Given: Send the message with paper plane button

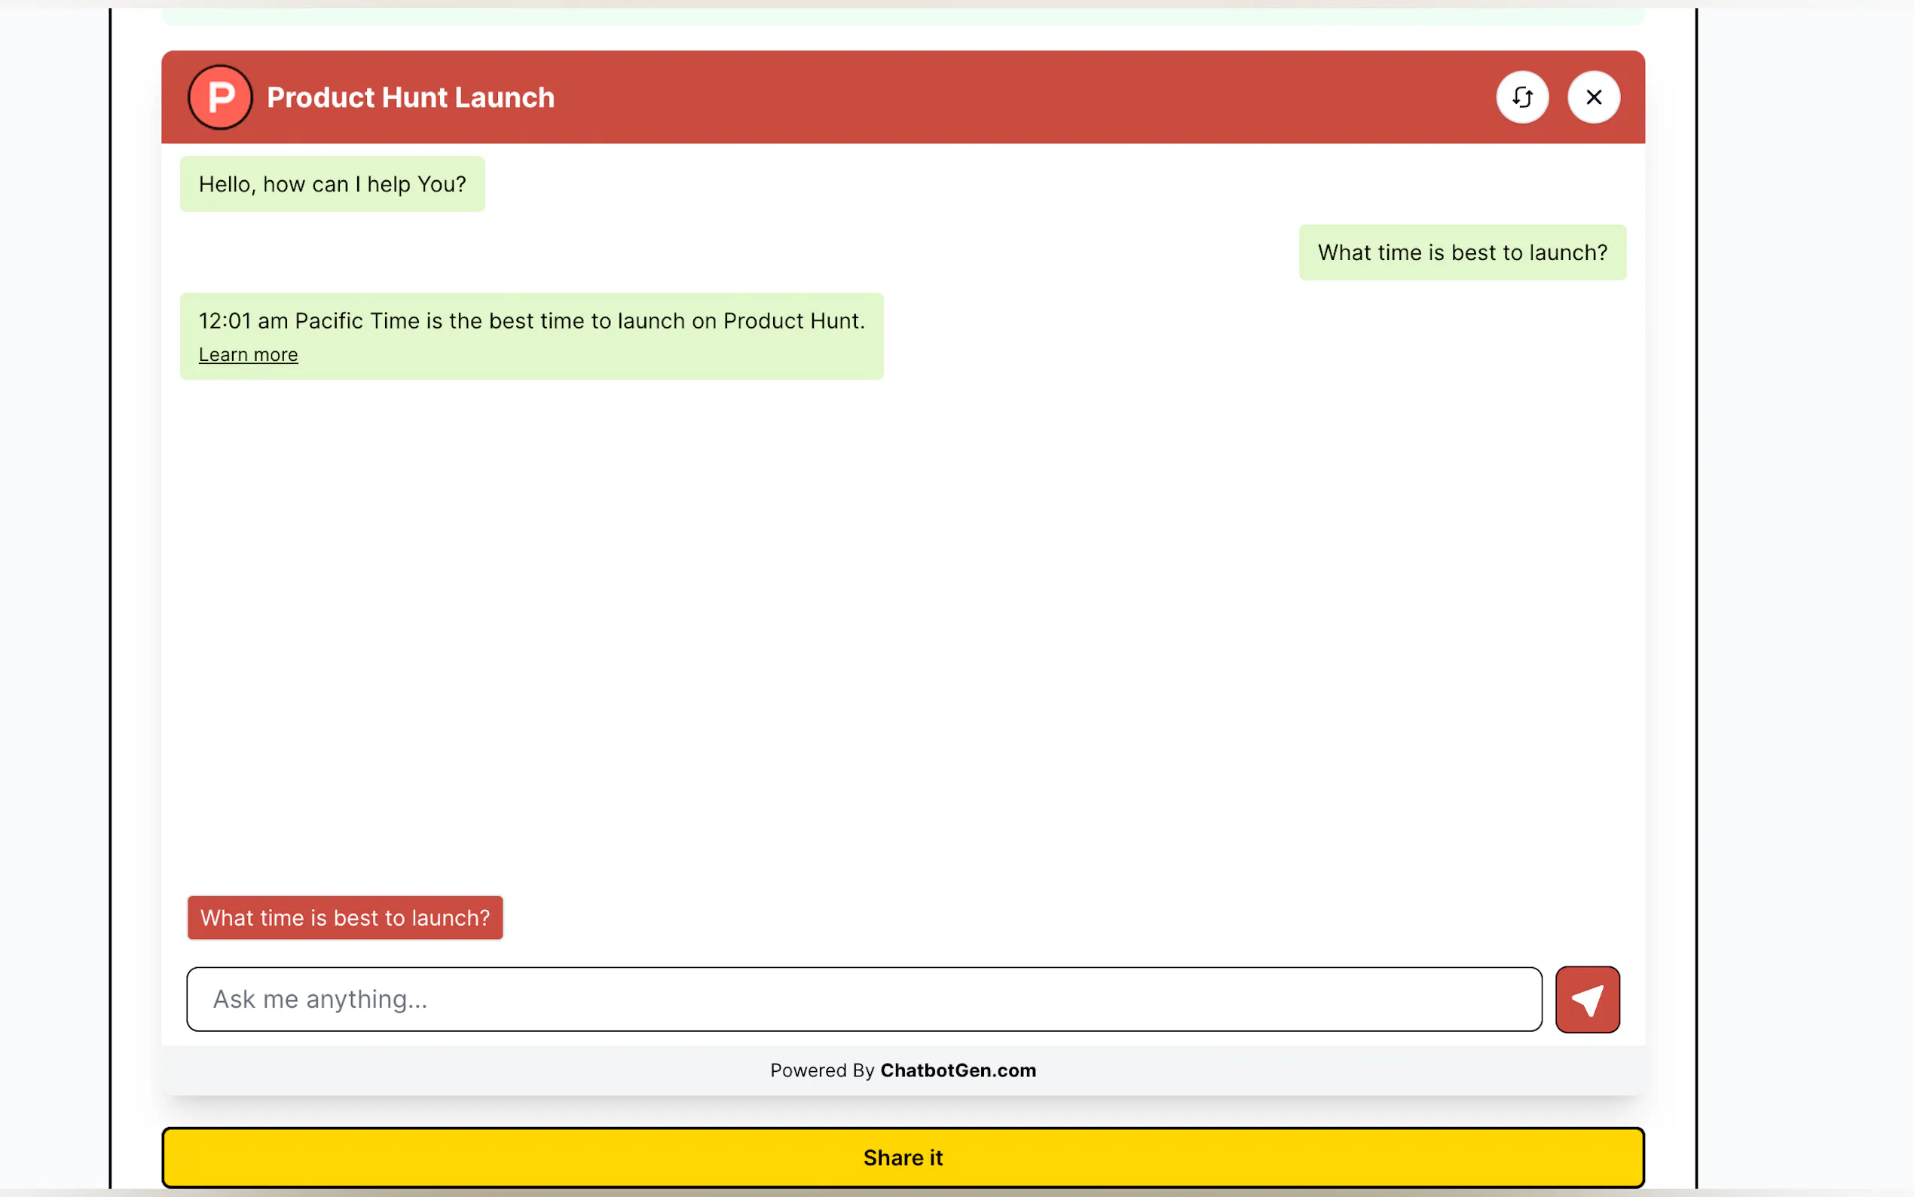Looking at the screenshot, I should pos(1587,999).
